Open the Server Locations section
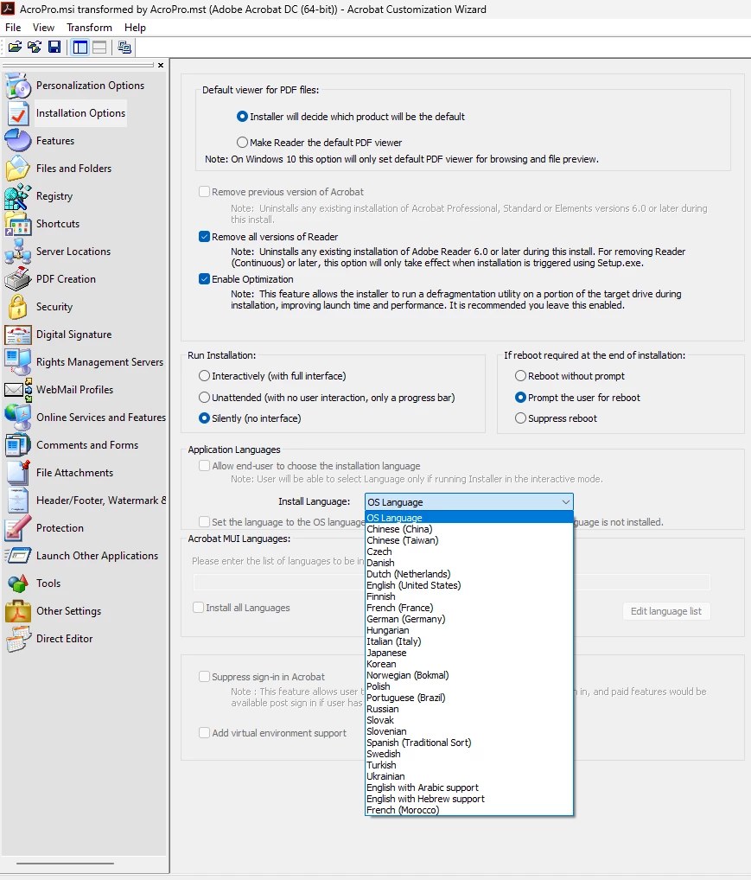 (73, 251)
